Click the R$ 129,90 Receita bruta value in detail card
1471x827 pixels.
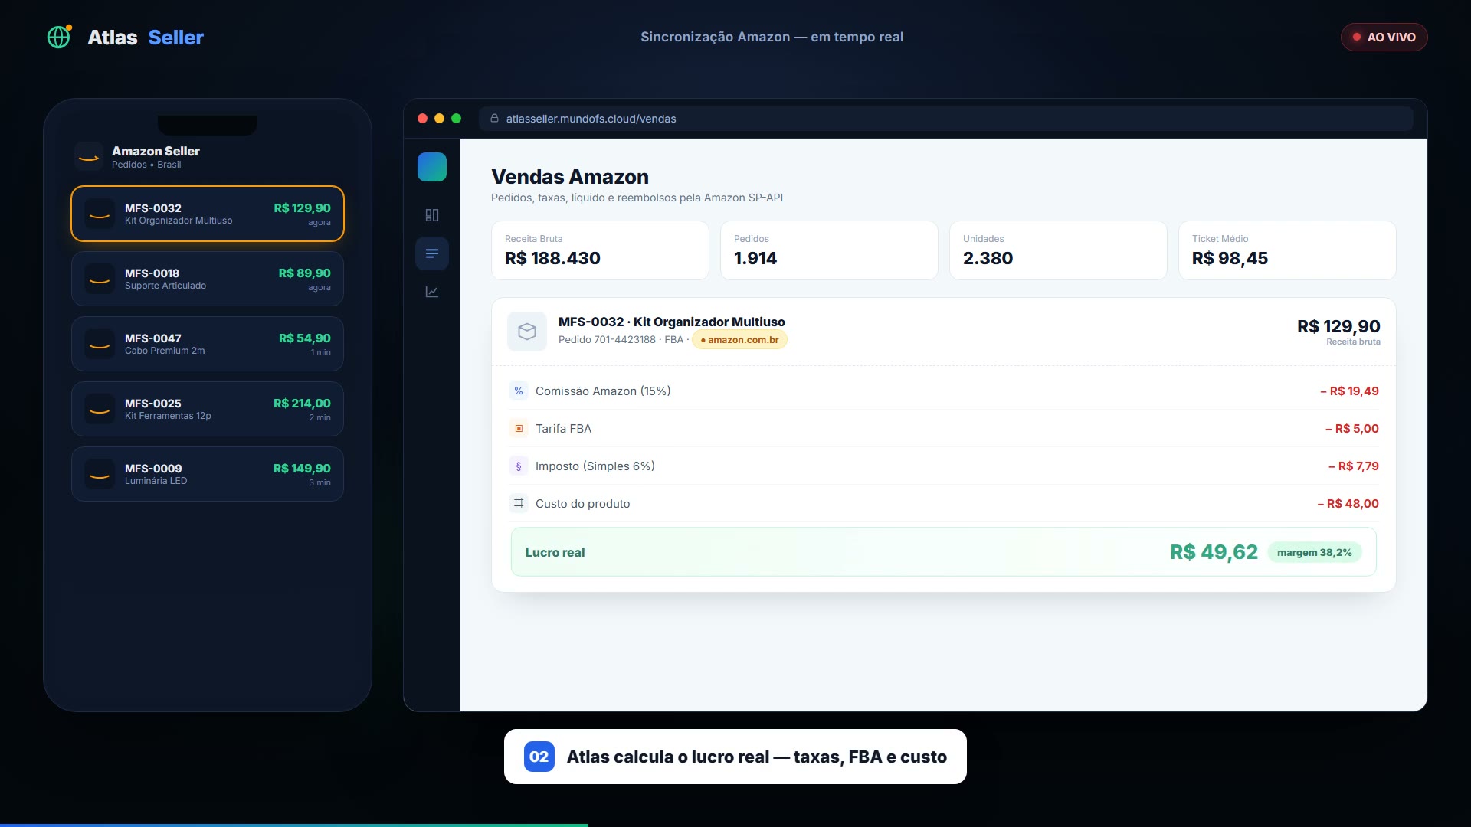pyautogui.click(x=1338, y=327)
